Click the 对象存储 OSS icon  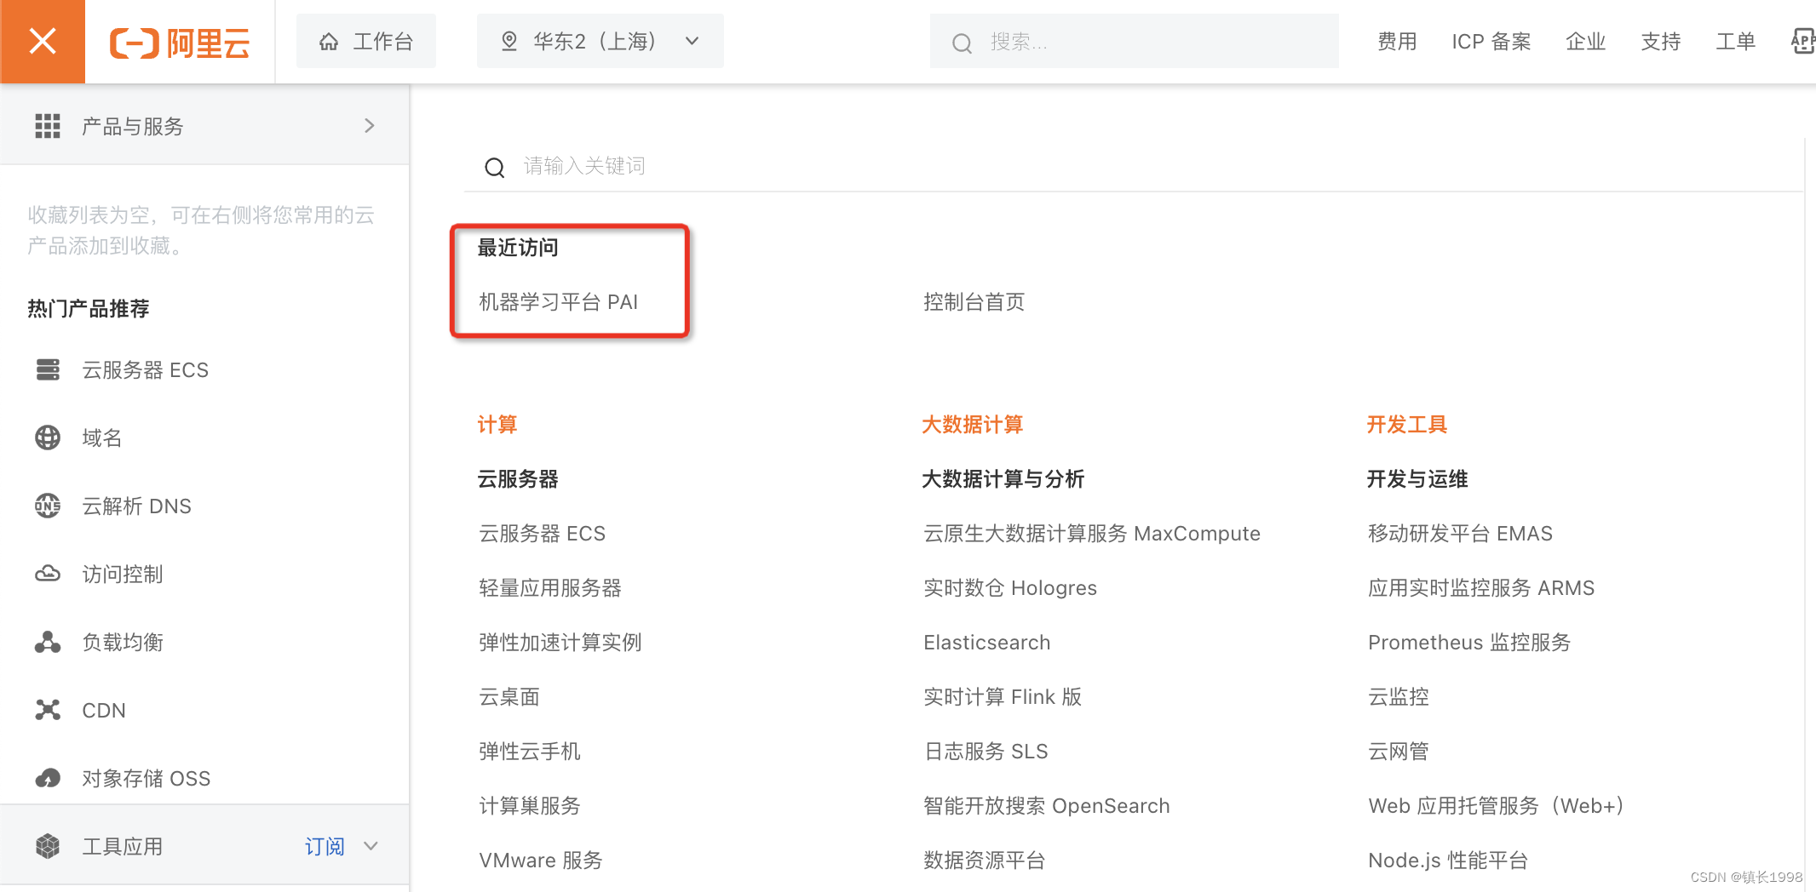tap(48, 778)
